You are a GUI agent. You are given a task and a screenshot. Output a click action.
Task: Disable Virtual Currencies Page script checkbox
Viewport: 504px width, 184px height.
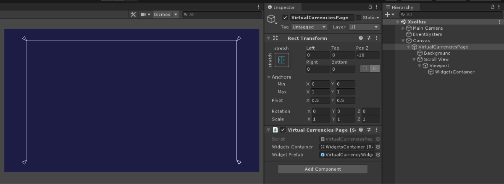point(283,130)
